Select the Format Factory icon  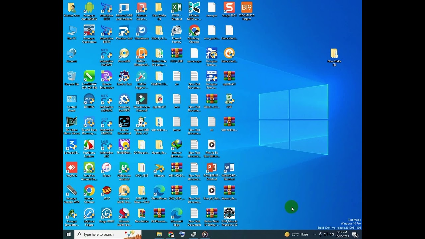pyautogui.click(x=177, y=31)
